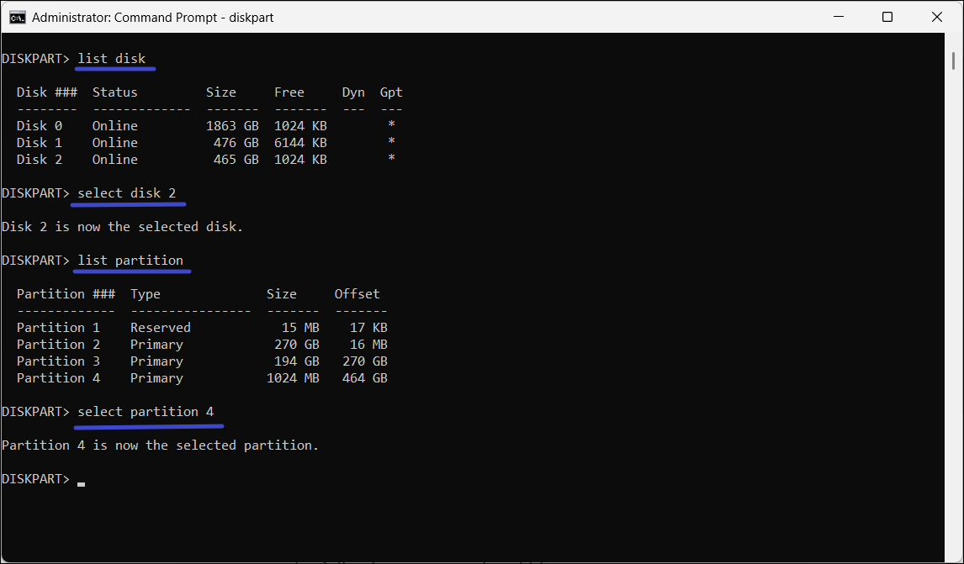Screen dimensions: 964x564
Task: Maximize the diskpart window
Action: 887,17
